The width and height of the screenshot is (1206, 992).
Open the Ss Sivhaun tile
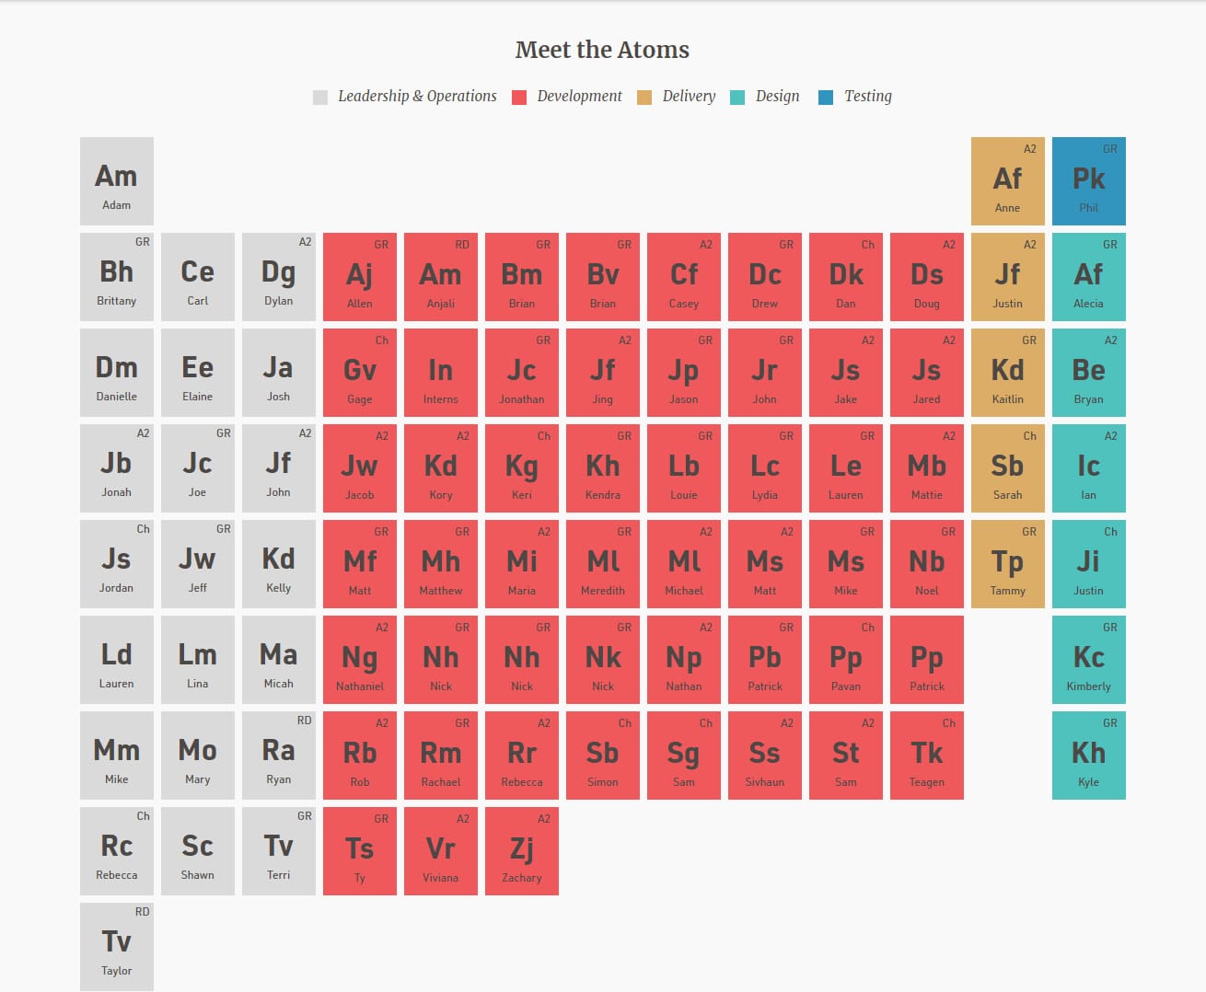coord(765,756)
